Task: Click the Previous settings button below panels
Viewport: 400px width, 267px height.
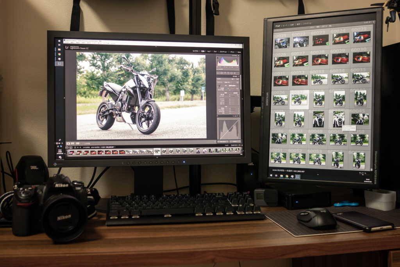Action: pyautogui.click(x=223, y=142)
